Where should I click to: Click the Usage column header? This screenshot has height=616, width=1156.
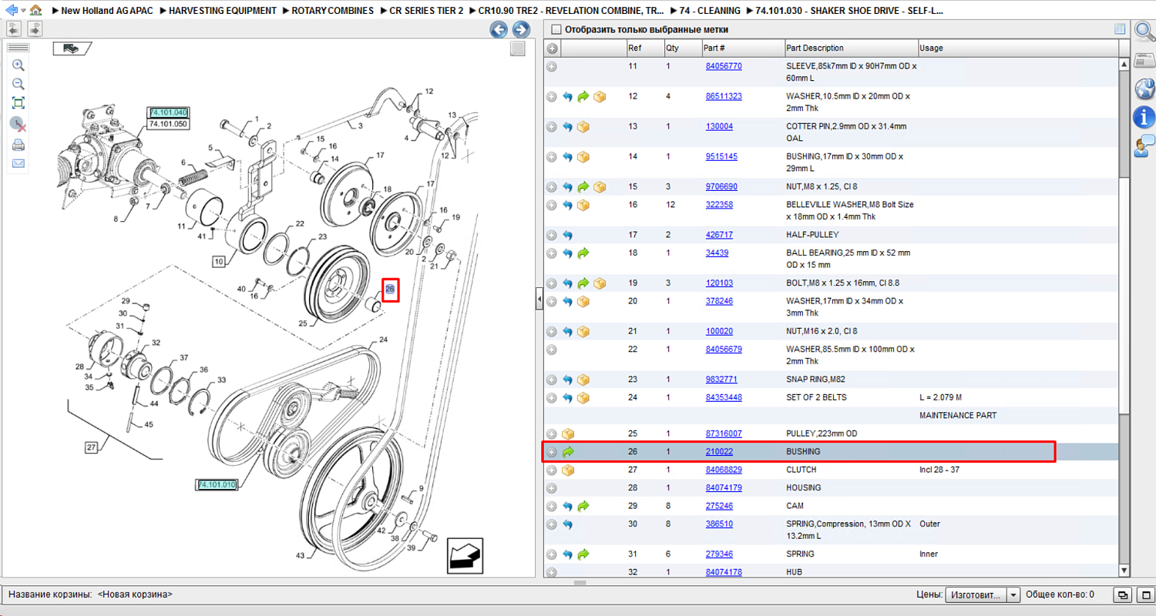(x=1017, y=48)
